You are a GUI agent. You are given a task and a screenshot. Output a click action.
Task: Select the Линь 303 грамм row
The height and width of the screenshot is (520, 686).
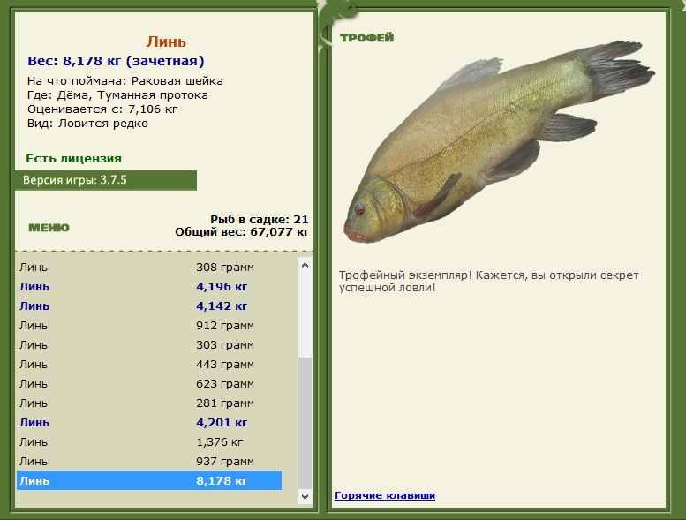point(148,344)
